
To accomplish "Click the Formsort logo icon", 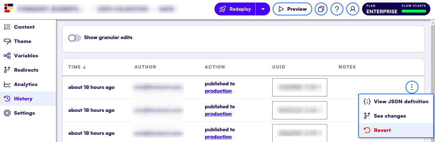I will coord(9,8).
